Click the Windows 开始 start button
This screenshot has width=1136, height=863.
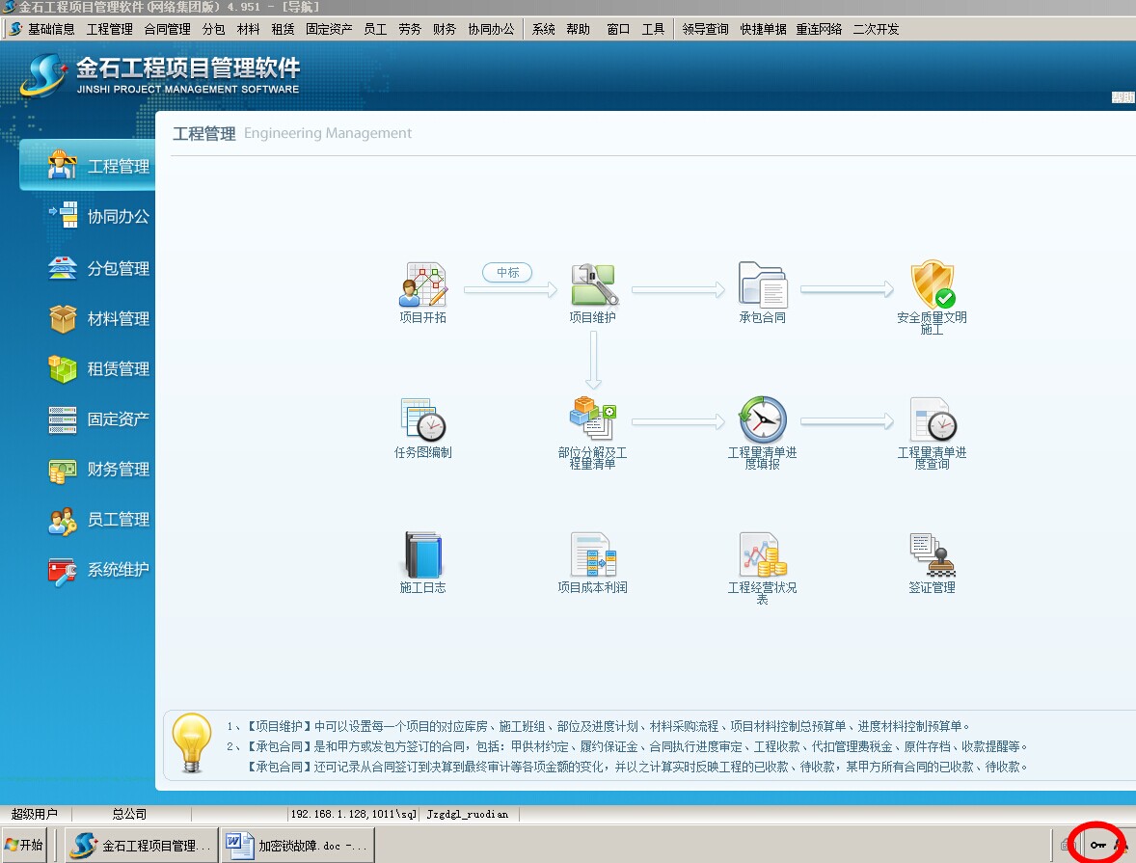[24, 846]
